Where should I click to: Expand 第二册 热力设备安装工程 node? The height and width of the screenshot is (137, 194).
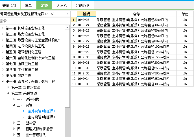(3, 34)
